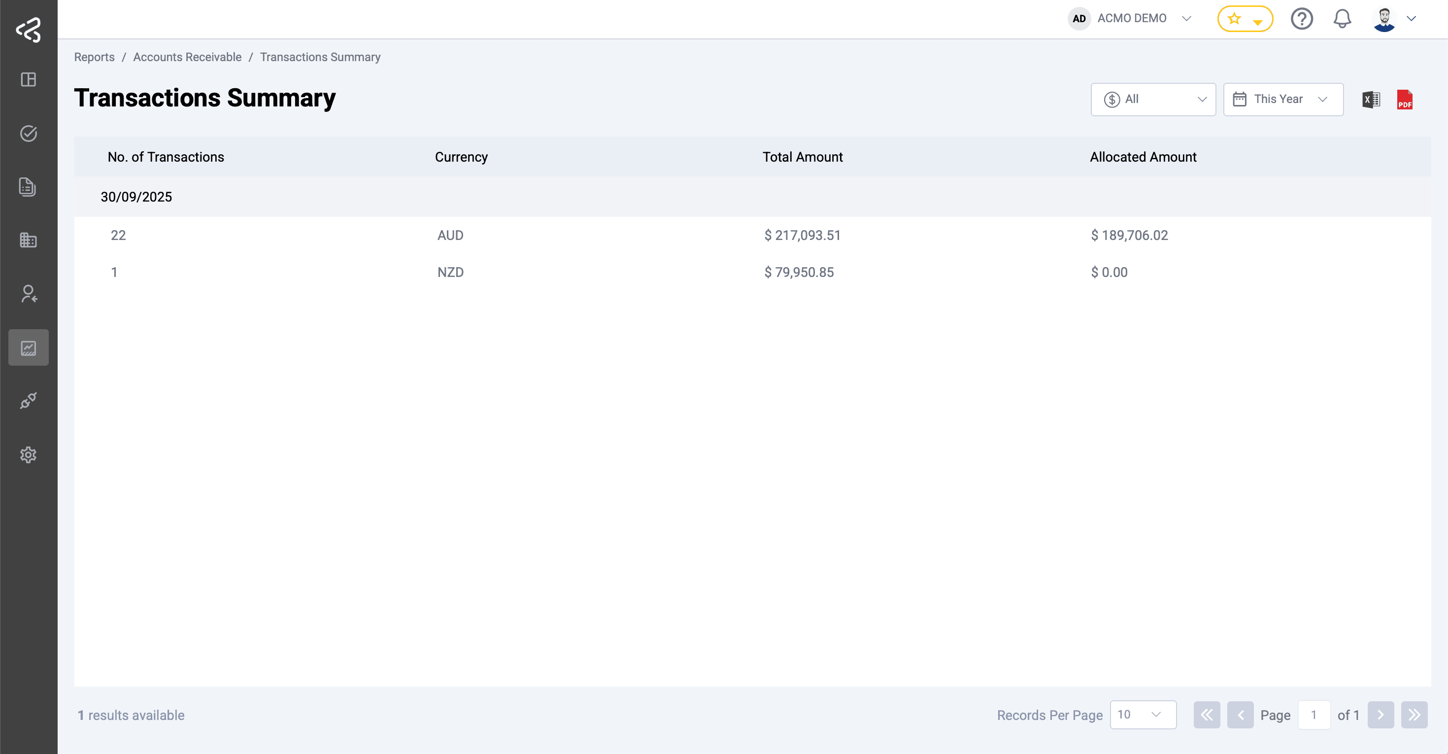Click the page number input field

(1314, 715)
